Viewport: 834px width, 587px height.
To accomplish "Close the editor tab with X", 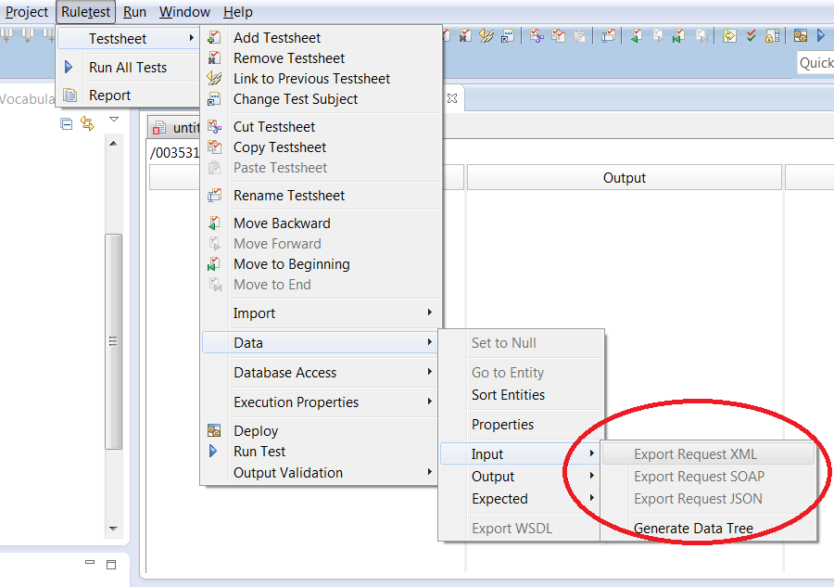I will click(x=452, y=98).
